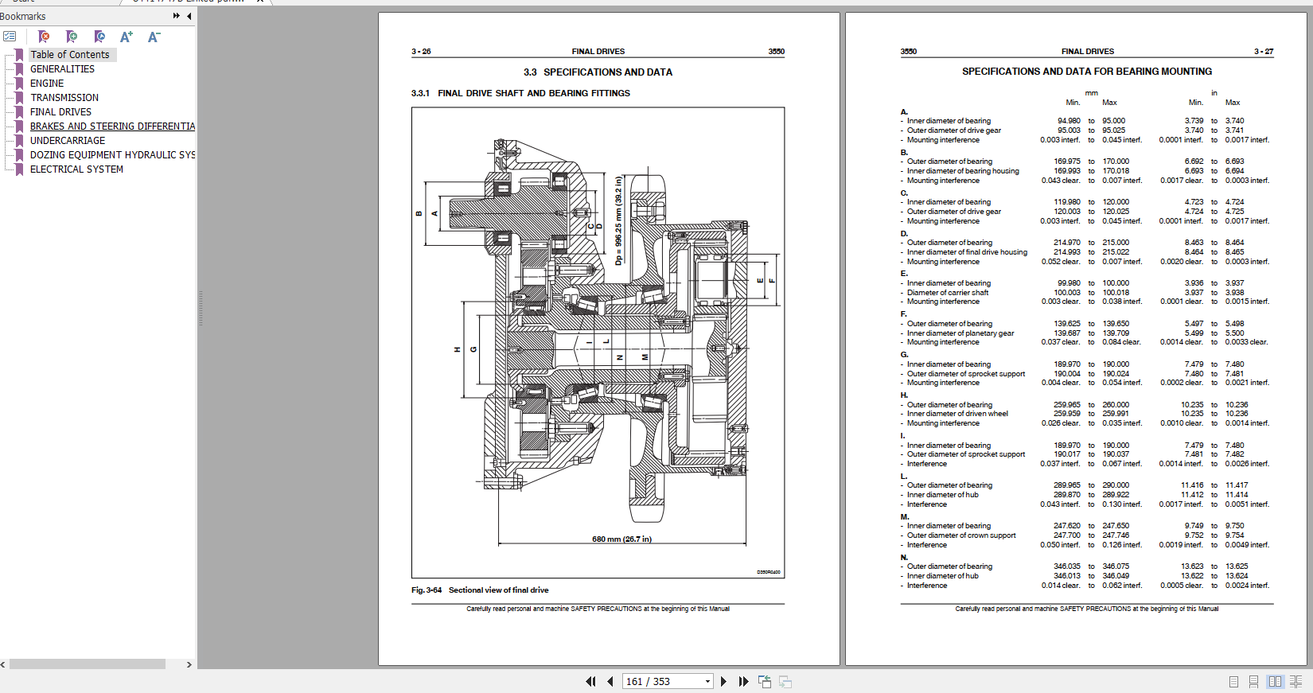Go to the next page

[723, 682]
